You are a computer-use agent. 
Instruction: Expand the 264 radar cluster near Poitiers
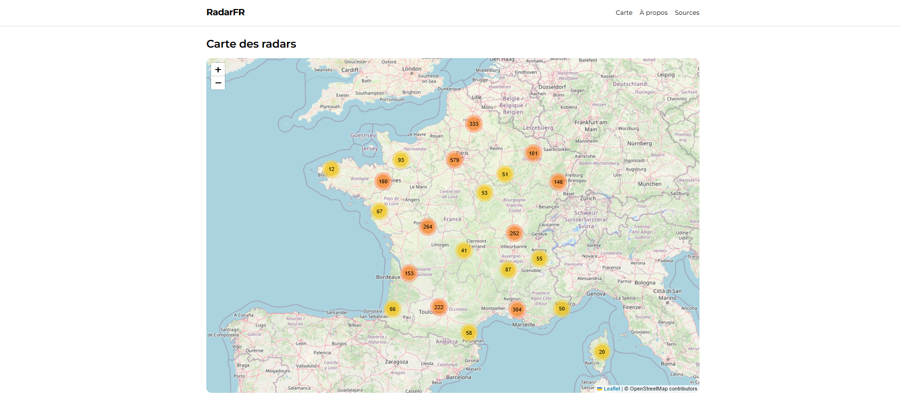[428, 227]
